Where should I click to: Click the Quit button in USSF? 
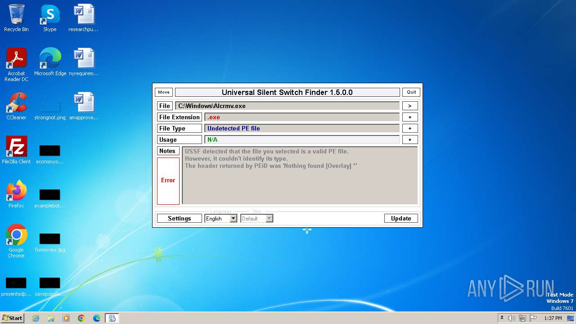[411, 92]
